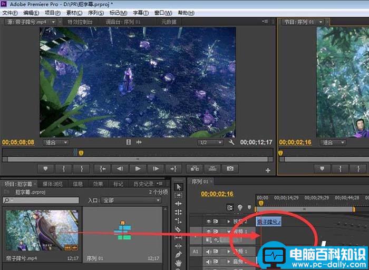Mark Out point in Source monitor
Image resolution: width=369 pixels, height=270 pixels.
coord(82,169)
